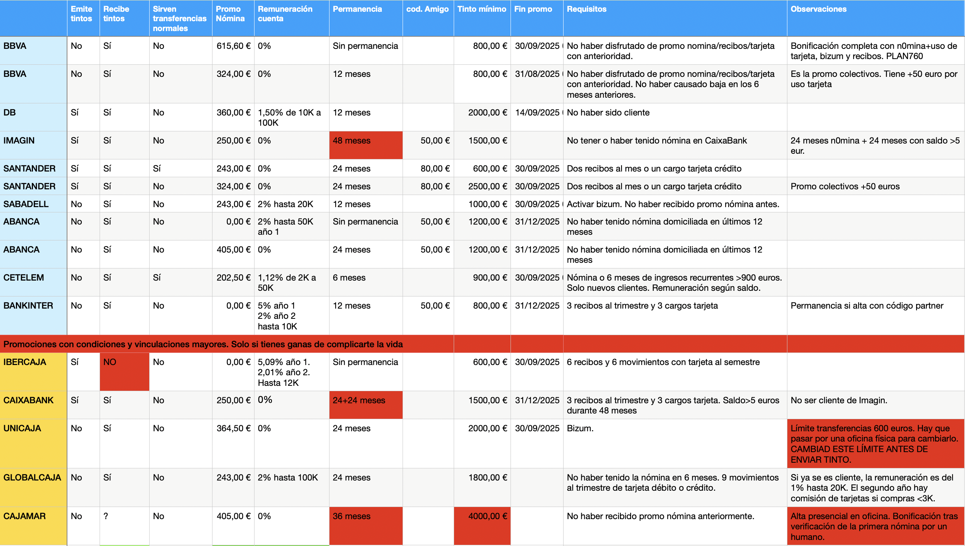965x546 pixels.
Task: Select '24 meses n0mina + 24 meses' observation
Action: (876, 145)
